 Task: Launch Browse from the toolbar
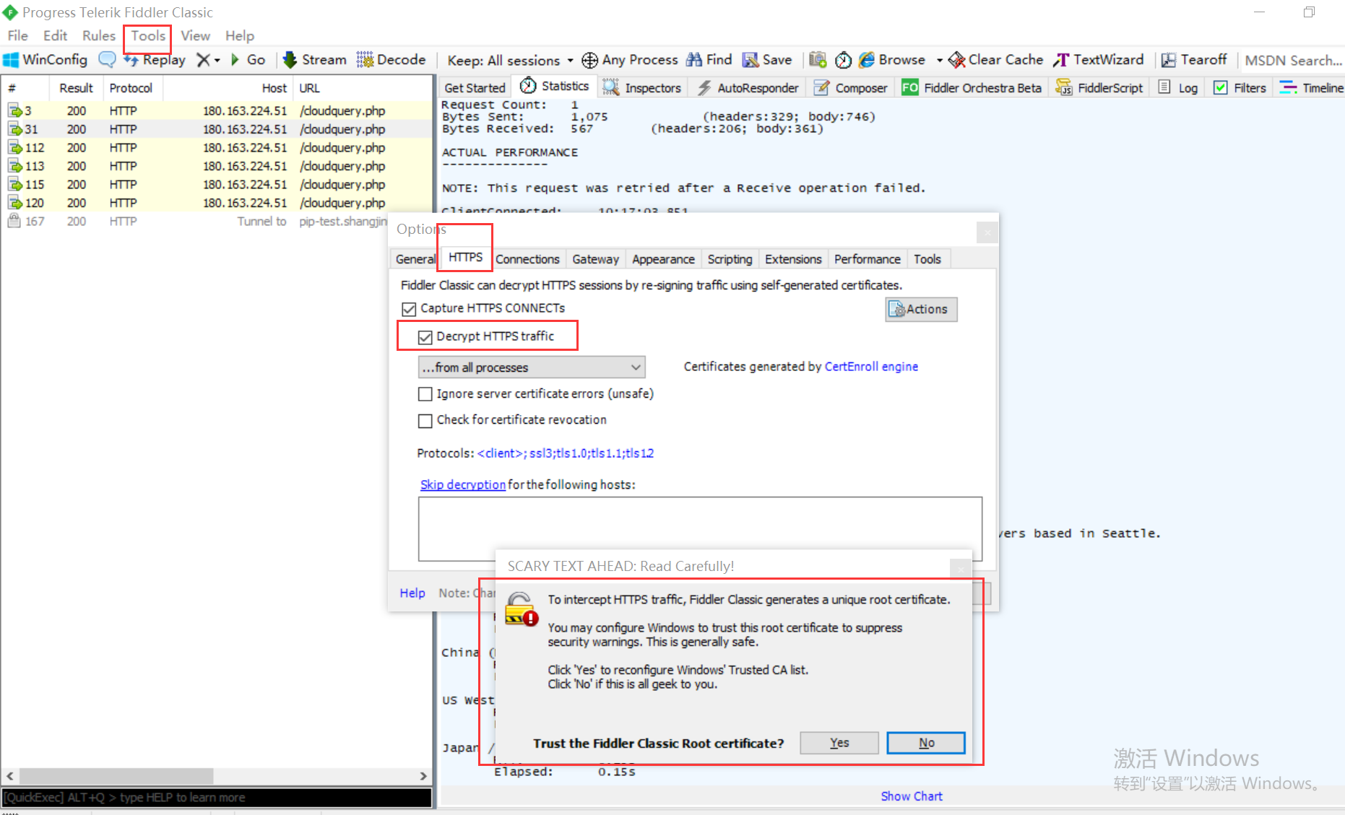coord(892,60)
